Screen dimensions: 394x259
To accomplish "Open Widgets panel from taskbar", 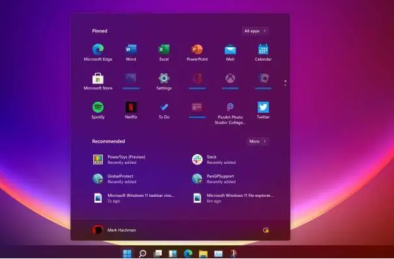I will click(173, 253).
